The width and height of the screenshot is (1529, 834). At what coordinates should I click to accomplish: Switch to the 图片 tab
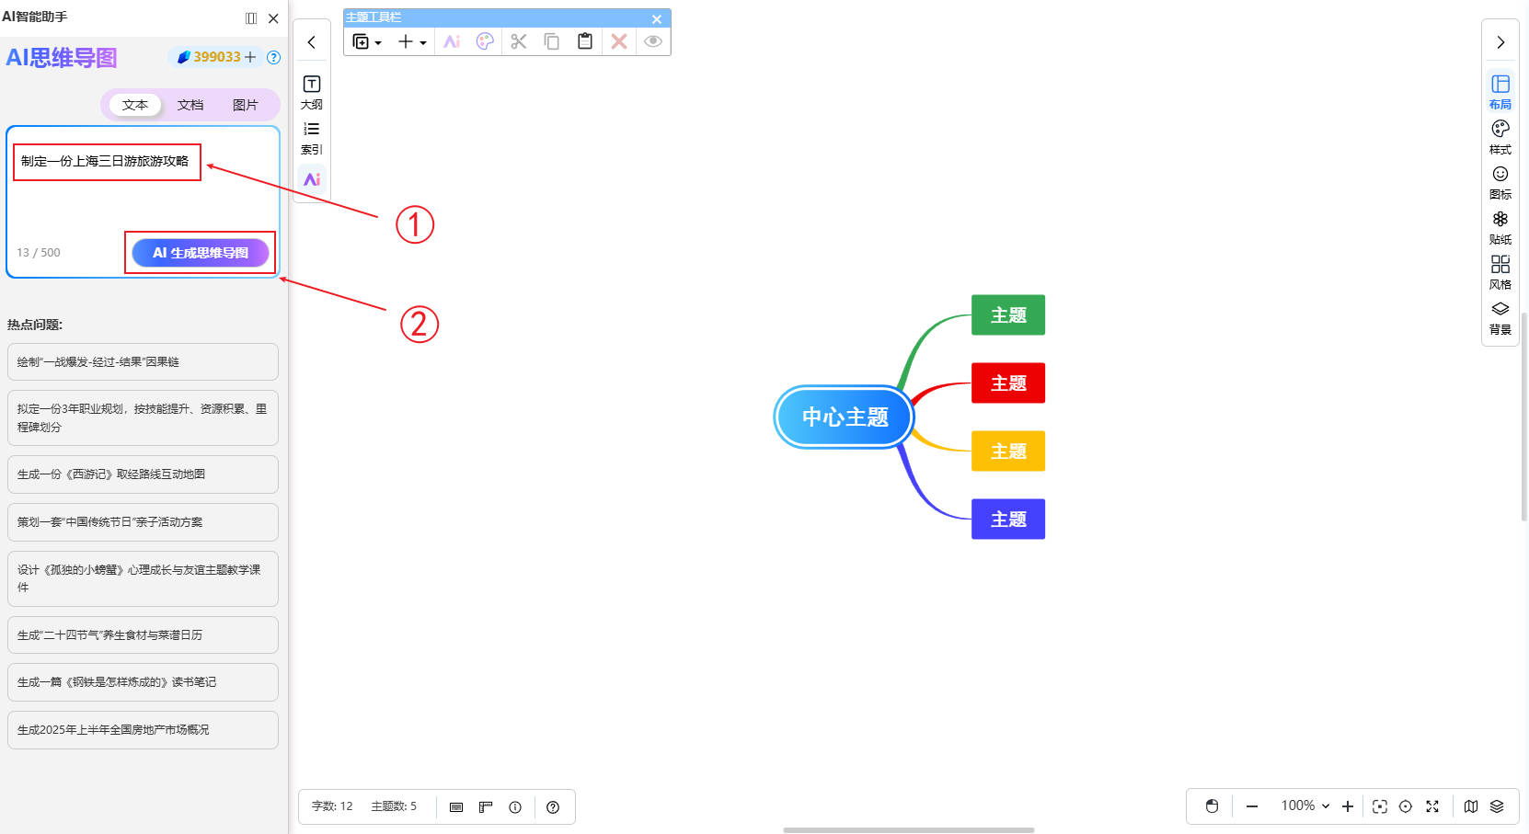tap(245, 105)
